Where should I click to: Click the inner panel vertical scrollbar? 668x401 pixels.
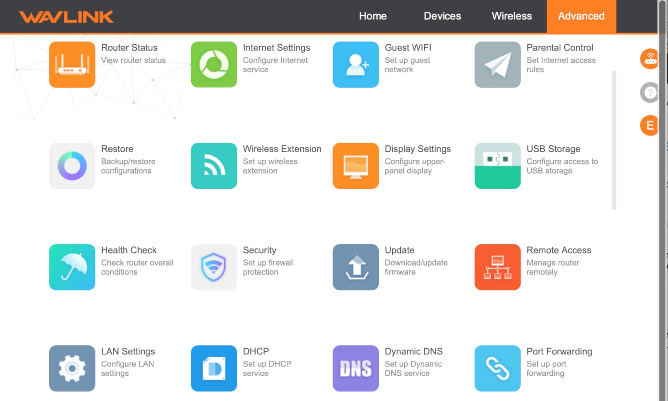pos(614,140)
